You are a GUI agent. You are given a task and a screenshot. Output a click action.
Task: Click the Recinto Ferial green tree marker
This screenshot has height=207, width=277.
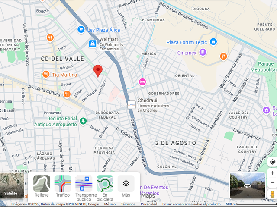pos(83,121)
